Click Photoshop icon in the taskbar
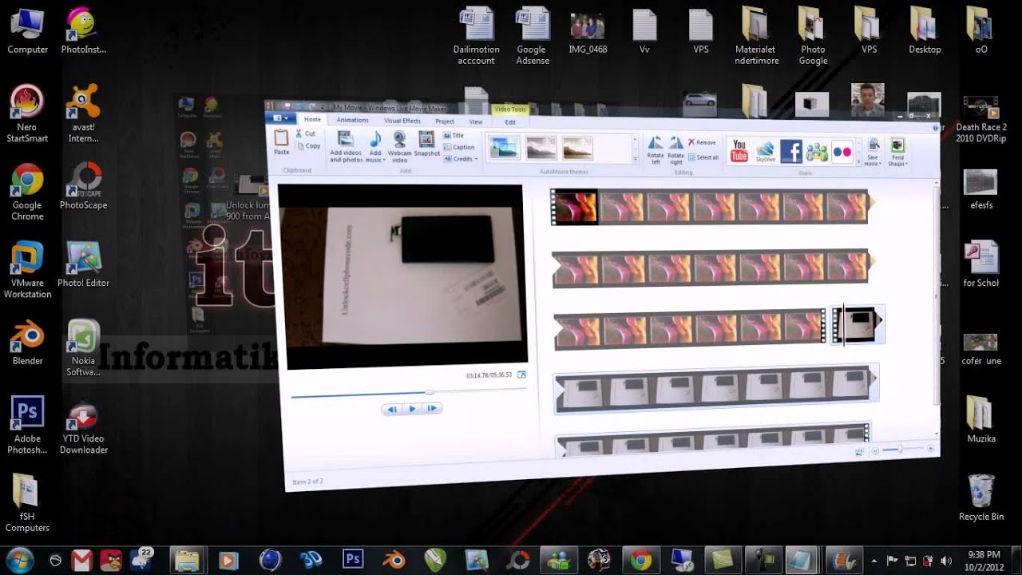 click(x=353, y=559)
